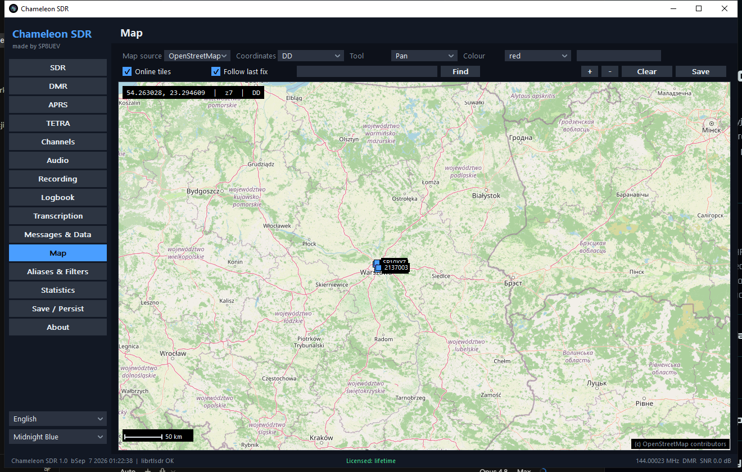Disable the Follow last fix checkbox

pyautogui.click(x=216, y=71)
